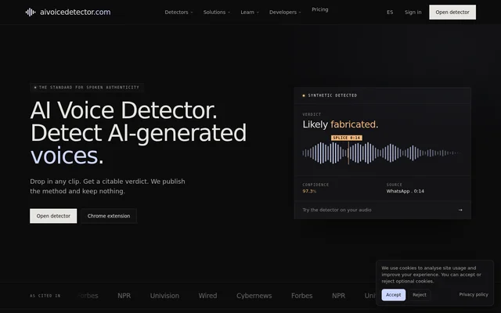The image size is (501, 313).
Task: Expand the Solutions dropdown menu
Action: [x=217, y=13]
